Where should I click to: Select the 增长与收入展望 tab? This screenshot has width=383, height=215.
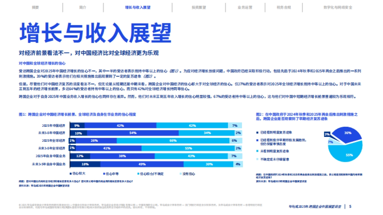click(x=137, y=7)
